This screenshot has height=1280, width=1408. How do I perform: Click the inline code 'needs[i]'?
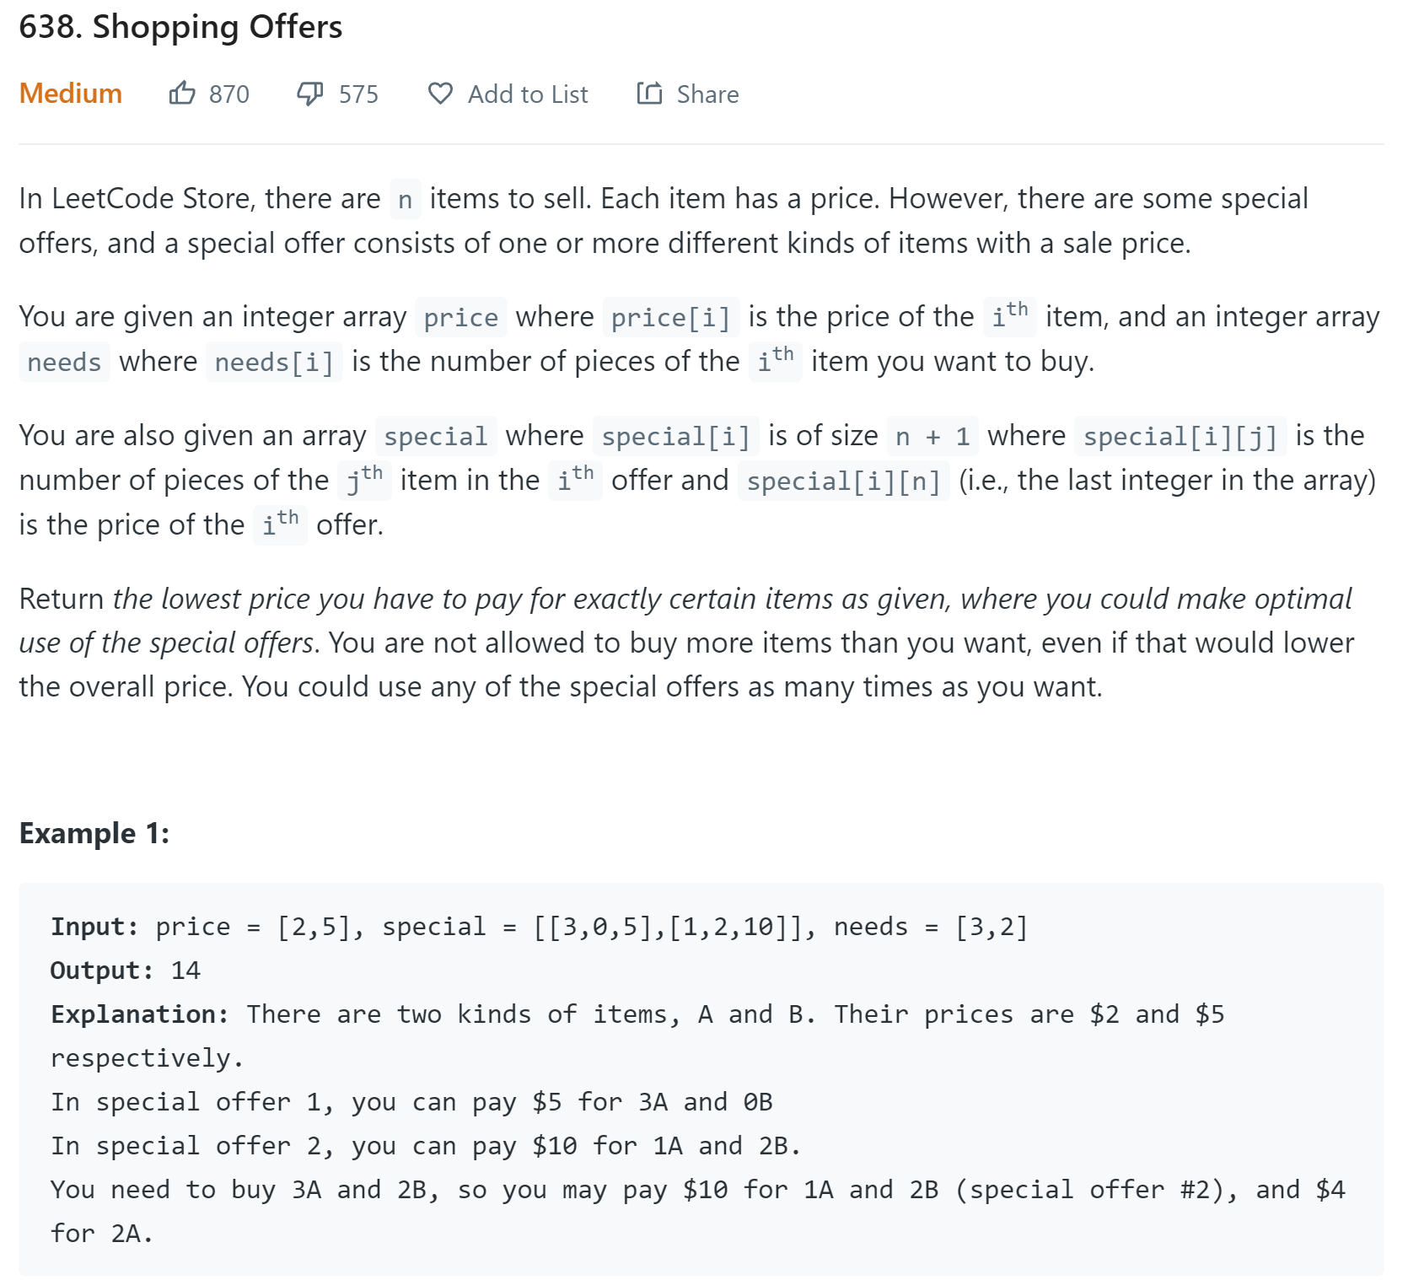click(x=274, y=363)
